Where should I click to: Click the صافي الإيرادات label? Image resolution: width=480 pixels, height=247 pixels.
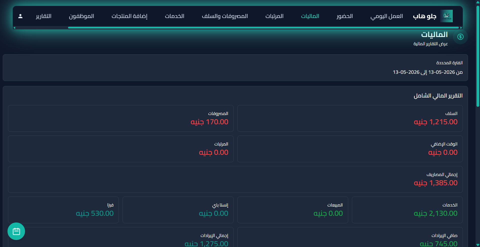(x=444, y=235)
